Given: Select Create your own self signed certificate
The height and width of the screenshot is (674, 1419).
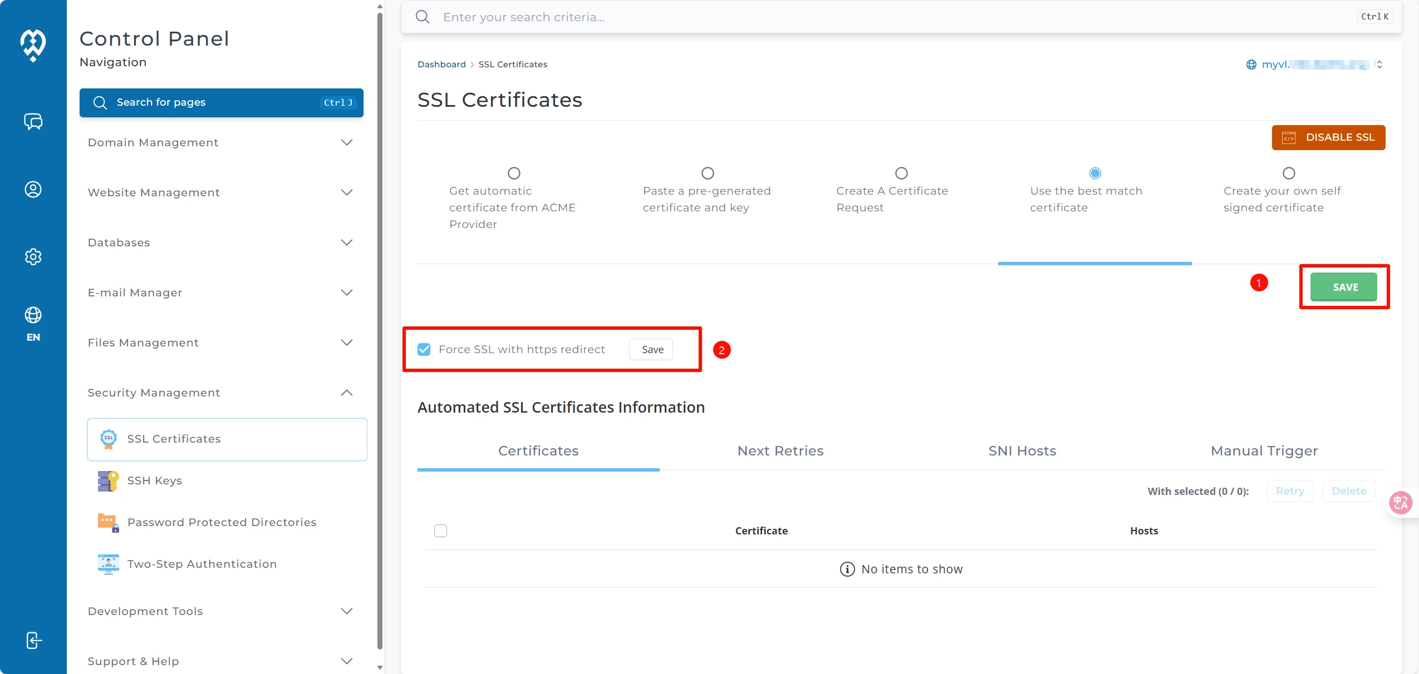Looking at the screenshot, I should tap(1288, 174).
